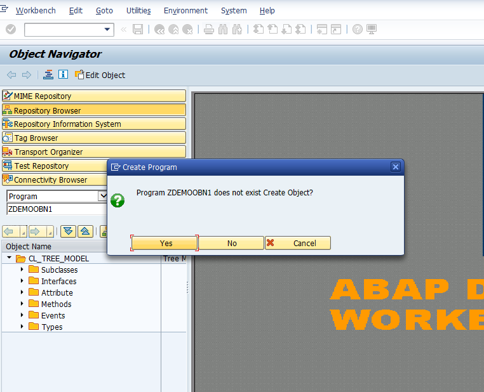This screenshot has width=484, height=392.
Task: Click the Back double-arrow toolbar icon
Action: click(x=159, y=29)
